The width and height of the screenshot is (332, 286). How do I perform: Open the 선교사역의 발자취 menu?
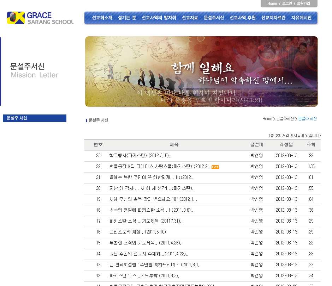159,18
